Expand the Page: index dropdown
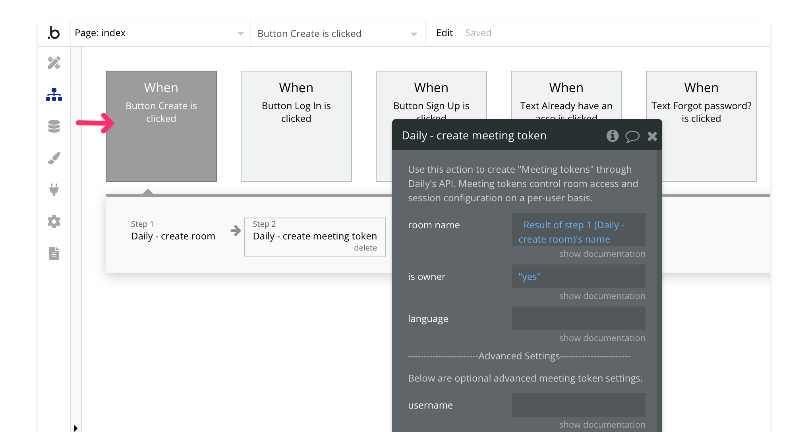This screenshot has width=808, height=432. click(x=240, y=34)
